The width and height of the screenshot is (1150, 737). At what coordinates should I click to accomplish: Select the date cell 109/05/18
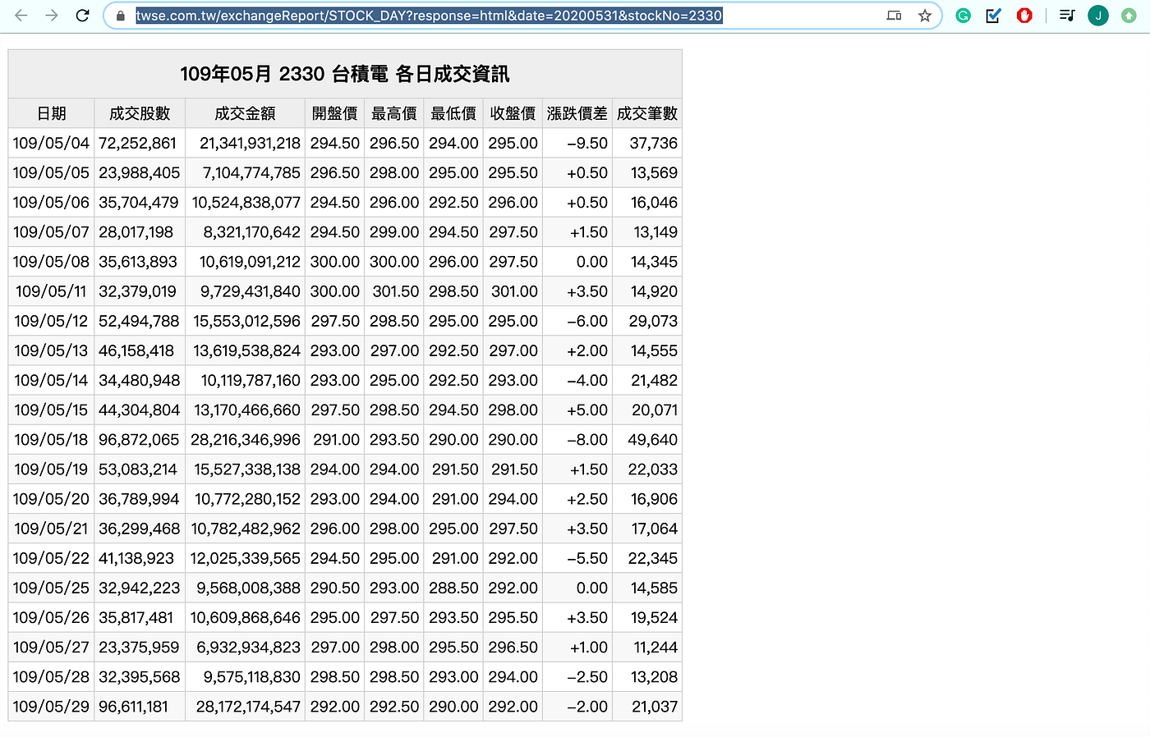[51, 440]
